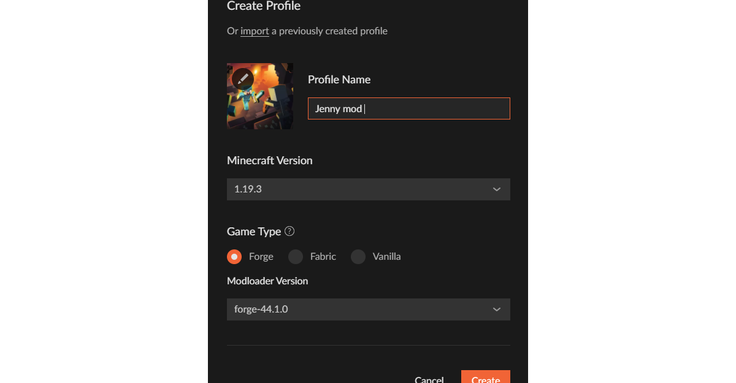The height and width of the screenshot is (383, 736).
Task: Expand the forge-44.1.0 modloader dropdown
Action: (368, 309)
